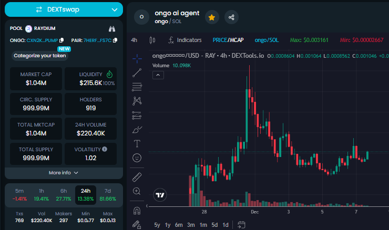Image resolution: width=389 pixels, height=230 pixels.
Task: Set chart range to 1m
Action: point(203,225)
